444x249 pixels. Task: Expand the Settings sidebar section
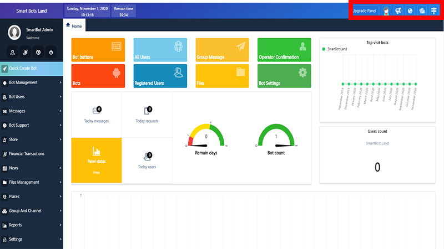[x=32, y=240]
